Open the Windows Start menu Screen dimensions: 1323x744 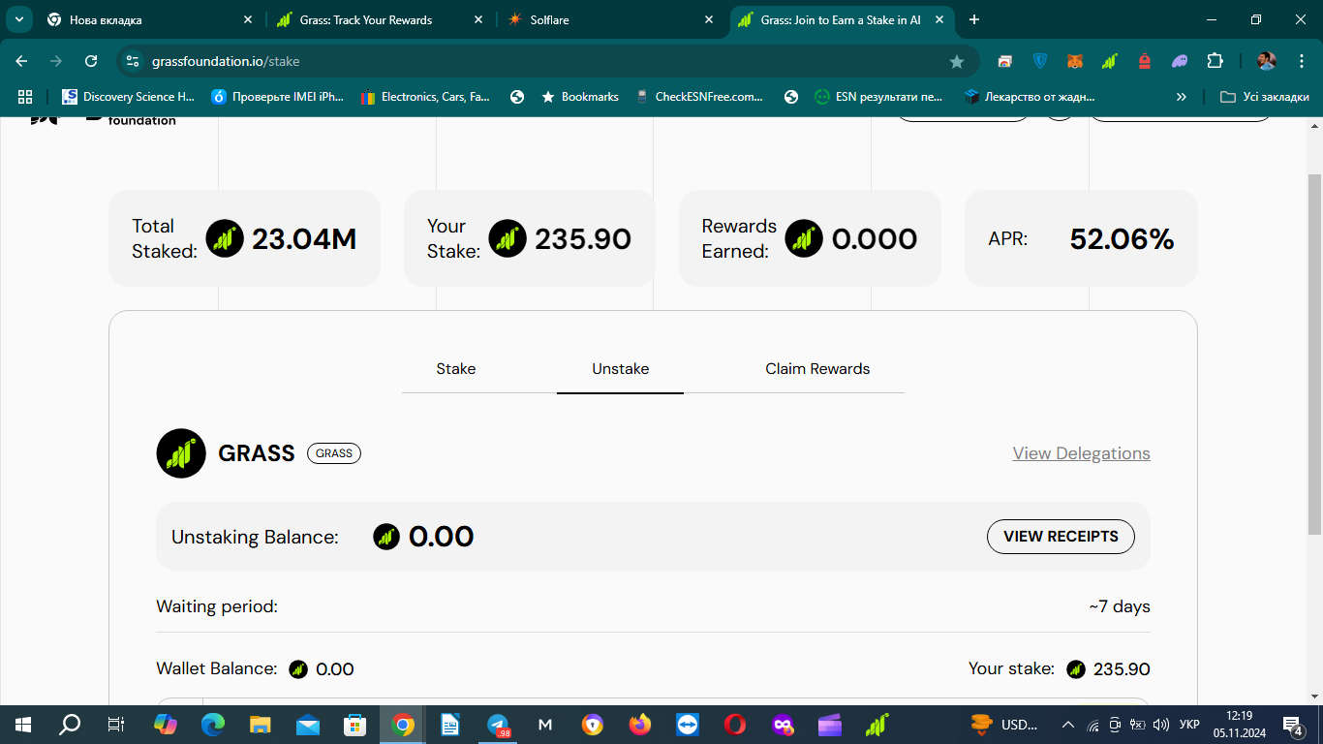coord(22,725)
